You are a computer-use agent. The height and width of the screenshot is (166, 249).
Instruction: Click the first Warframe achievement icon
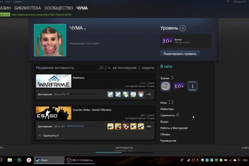(111, 94)
